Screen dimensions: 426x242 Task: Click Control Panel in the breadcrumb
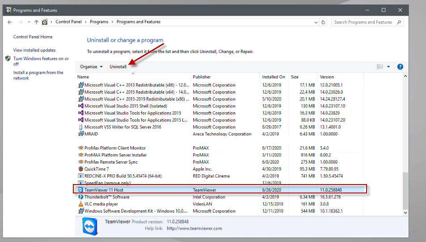click(x=68, y=22)
